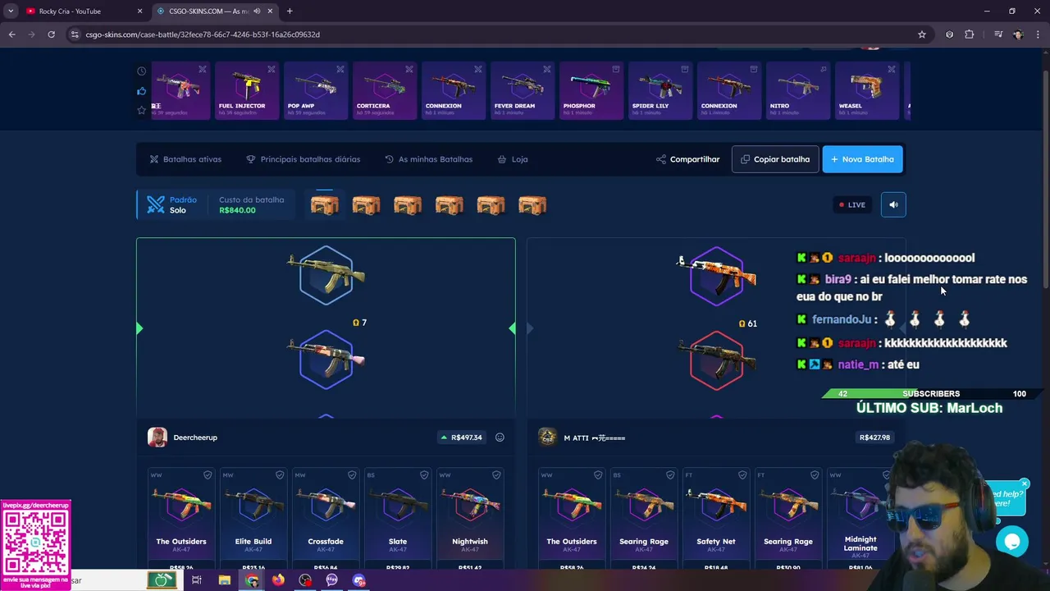Start a Nova Batalha
This screenshot has width=1050, height=591.
(862, 159)
